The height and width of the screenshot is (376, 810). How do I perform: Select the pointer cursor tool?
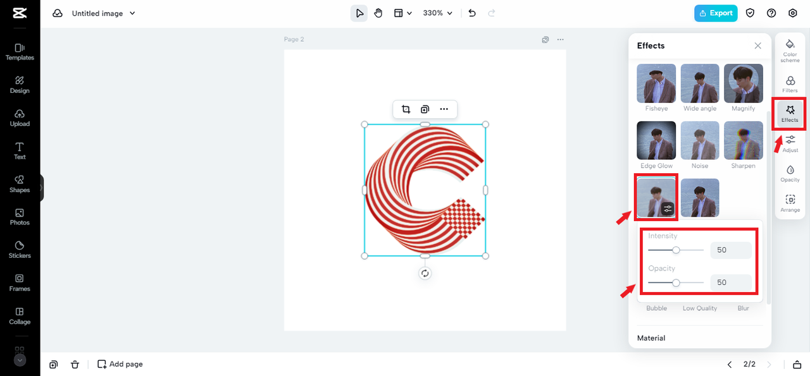[359, 13]
